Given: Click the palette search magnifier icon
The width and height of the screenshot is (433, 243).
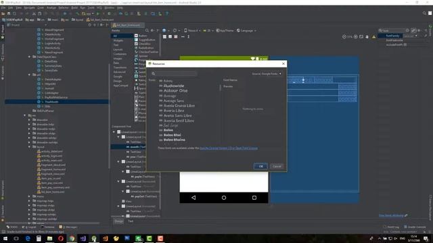Looking at the screenshot, I should pos(147,30).
